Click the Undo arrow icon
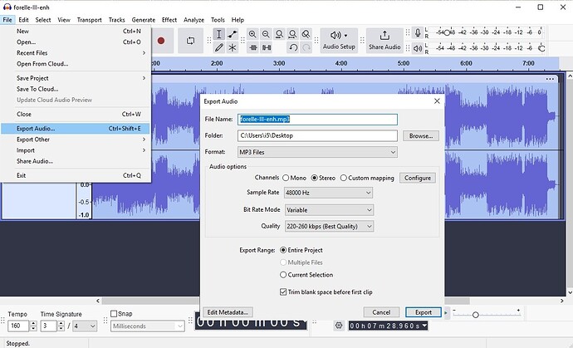The width and height of the screenshot is (573, 348). 292,47
